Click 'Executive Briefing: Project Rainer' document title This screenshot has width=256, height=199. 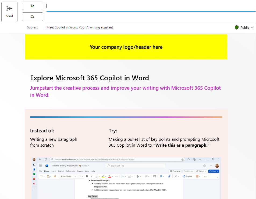65,165
